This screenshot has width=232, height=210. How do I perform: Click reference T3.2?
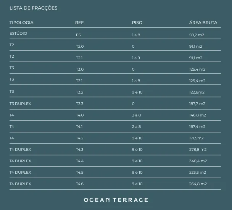80,92
